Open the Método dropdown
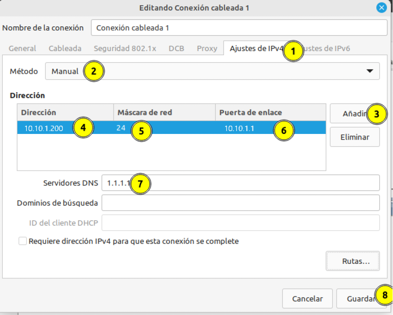 tap(211, 71)
